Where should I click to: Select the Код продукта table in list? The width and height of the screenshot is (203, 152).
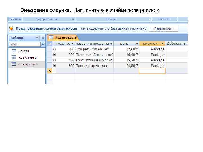click(x=27, y=64)
